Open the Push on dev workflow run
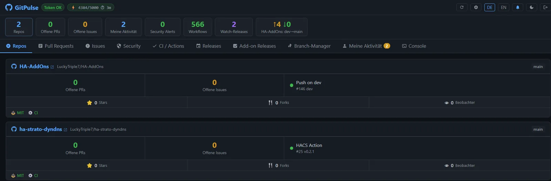The height and width of the screenshot is (181, 551). click(x=309, y=82)
